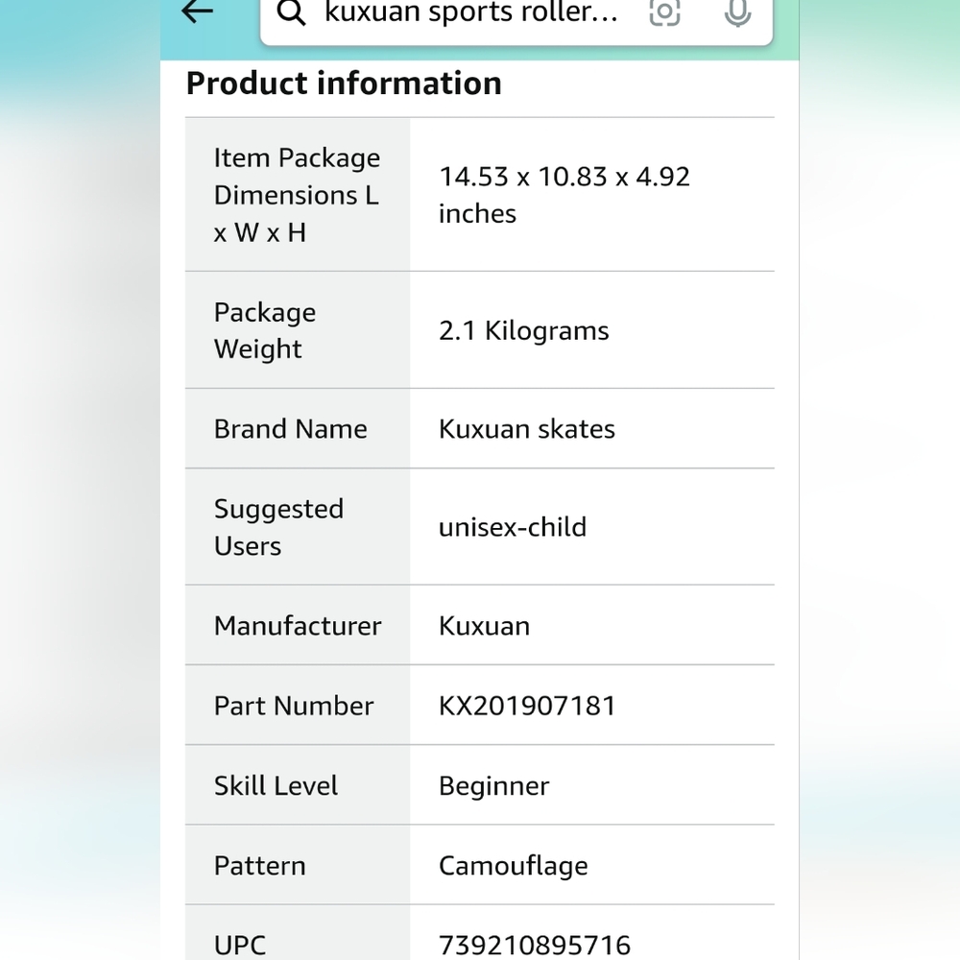
Task: Select the 'Pattern' label
Action: tap(259, 866)
